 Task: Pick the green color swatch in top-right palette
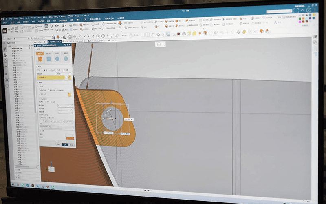coord(300,18)
